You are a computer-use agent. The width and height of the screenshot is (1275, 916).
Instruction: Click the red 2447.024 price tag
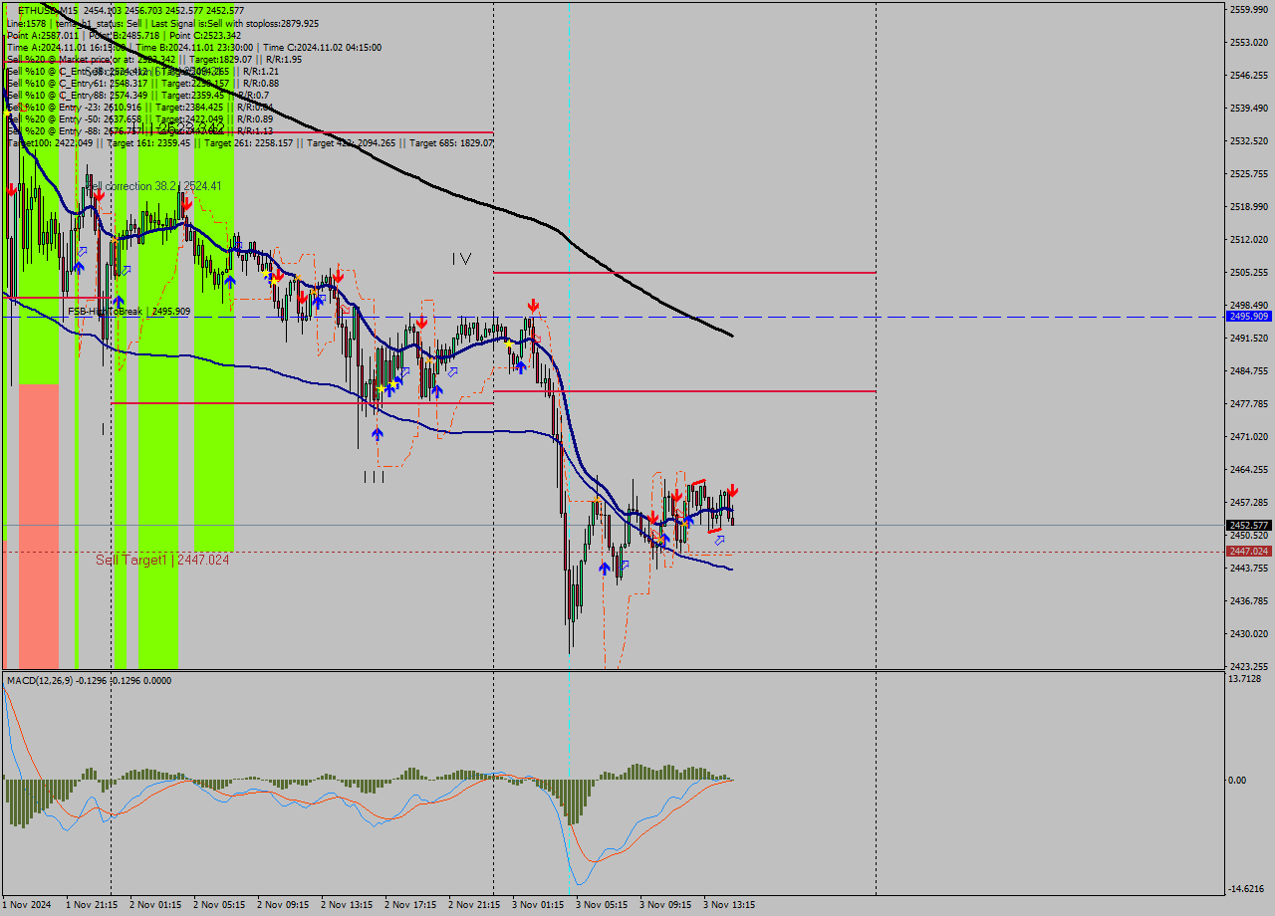(x=1249, y=551)
